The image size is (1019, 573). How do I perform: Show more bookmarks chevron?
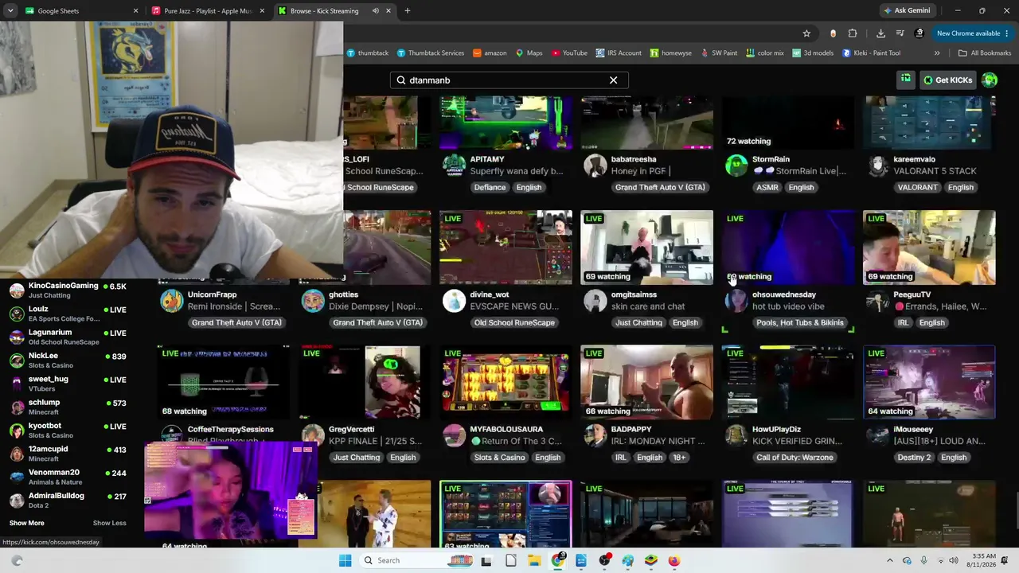(x=937, y=53)
